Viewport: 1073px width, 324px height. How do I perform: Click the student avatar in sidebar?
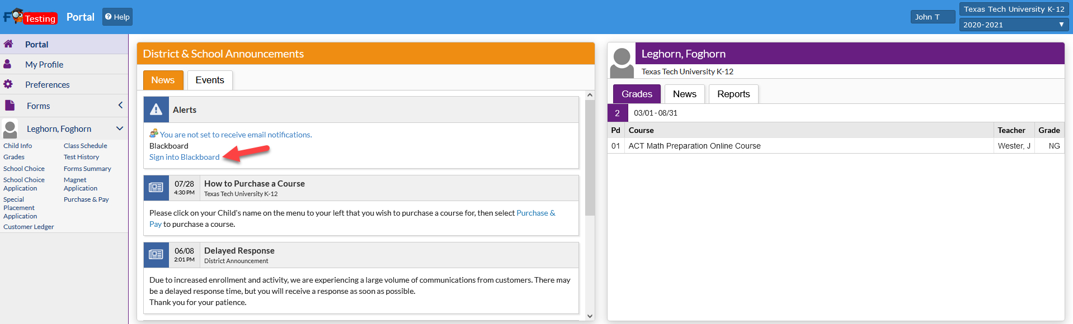pyautogui.click(x=10, y=129)
